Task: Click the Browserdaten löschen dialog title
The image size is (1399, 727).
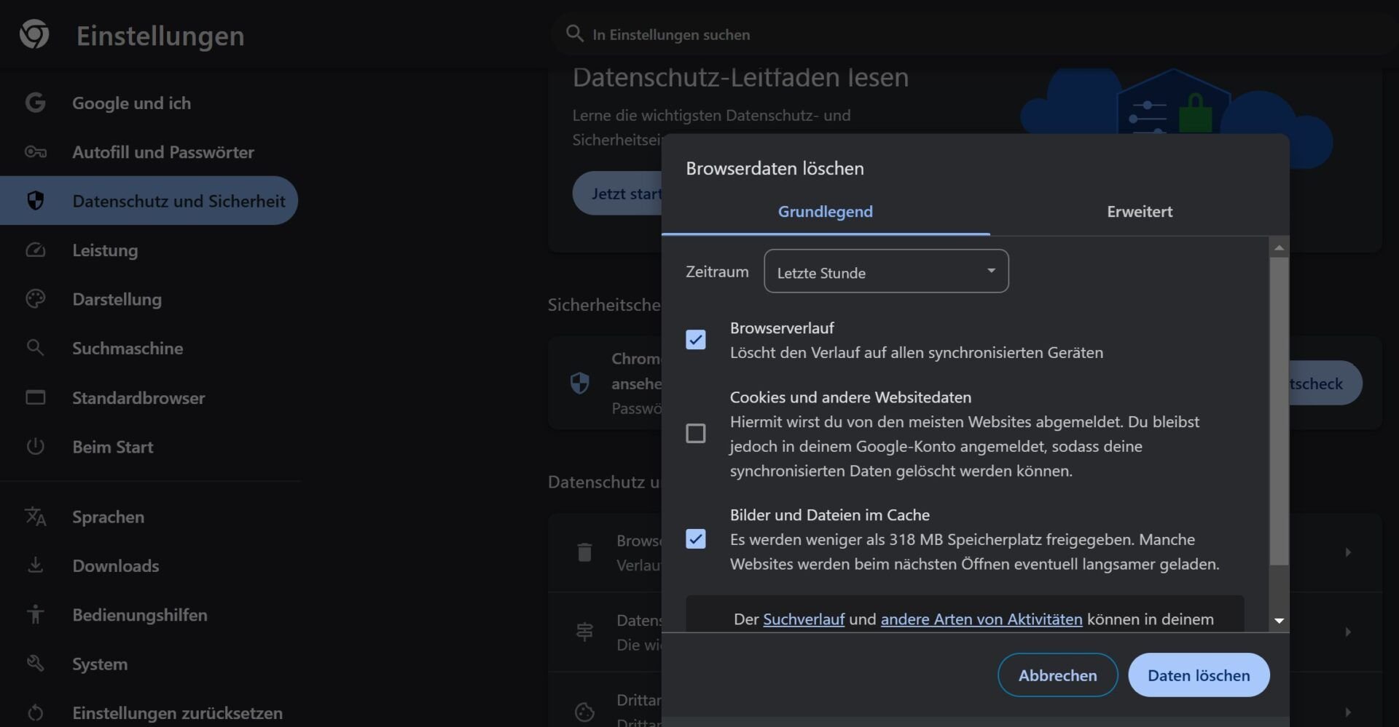Action: pyautogui.click(x=775, y=168)
